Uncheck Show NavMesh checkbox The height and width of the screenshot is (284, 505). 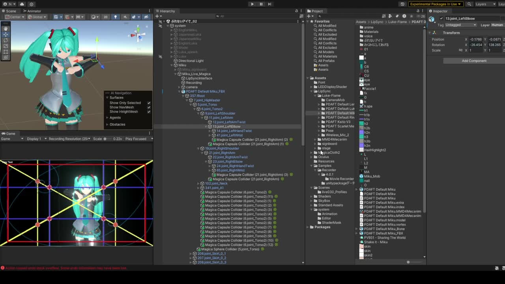tap(149, 107)
